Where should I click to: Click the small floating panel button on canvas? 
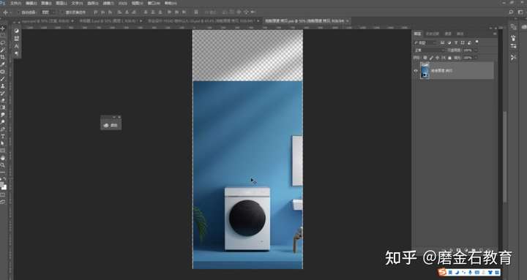(111, 125)
